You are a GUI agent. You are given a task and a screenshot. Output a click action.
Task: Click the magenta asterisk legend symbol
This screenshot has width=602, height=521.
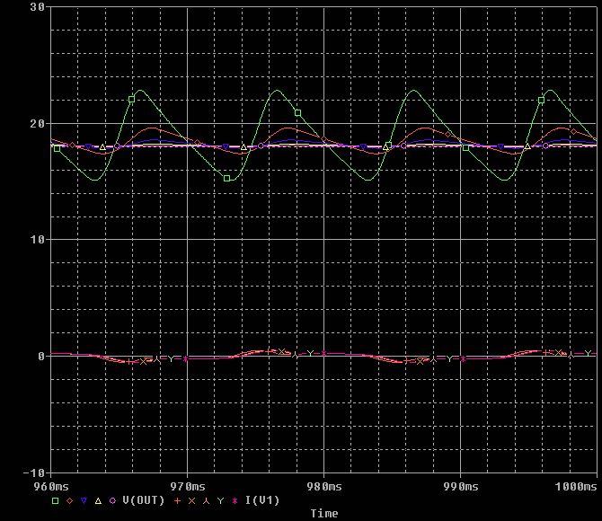coord(235,500)
